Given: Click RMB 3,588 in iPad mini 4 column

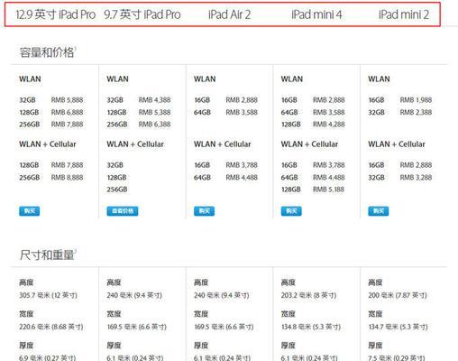Looking at the screenshot, I should [x=329, y=112].
